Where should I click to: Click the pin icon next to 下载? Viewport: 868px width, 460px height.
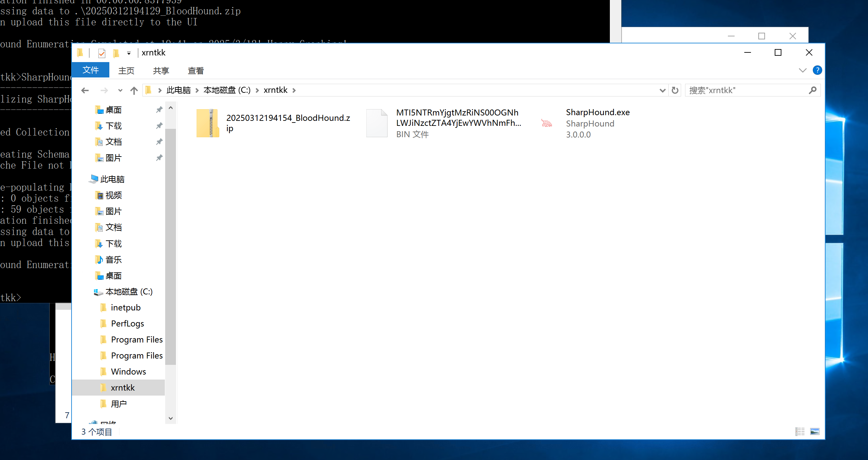point(159,126)
